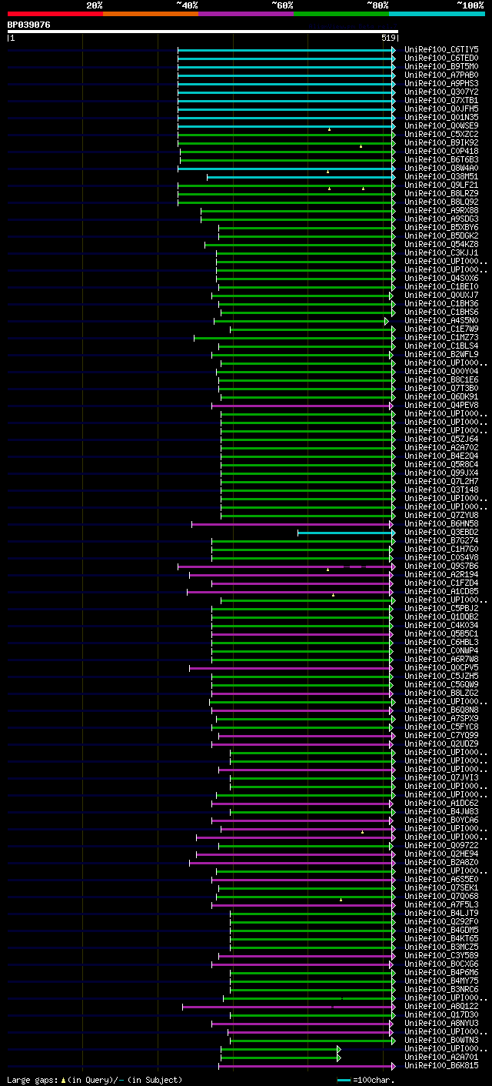Select the UniRef100_Q09722 label
The height and width of the screenshot is (1086, 492).
click(x=442, y=845)
